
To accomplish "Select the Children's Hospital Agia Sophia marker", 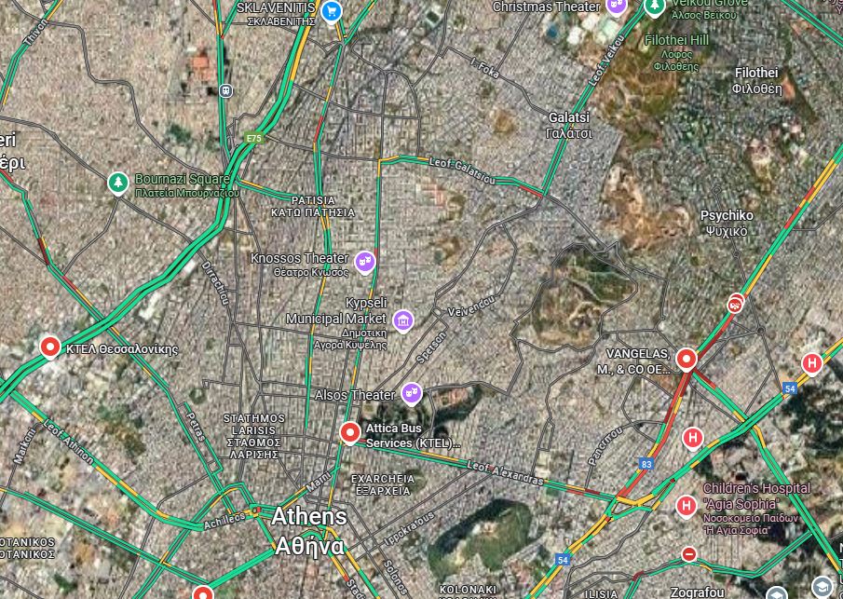I will (x=686, y=506).
